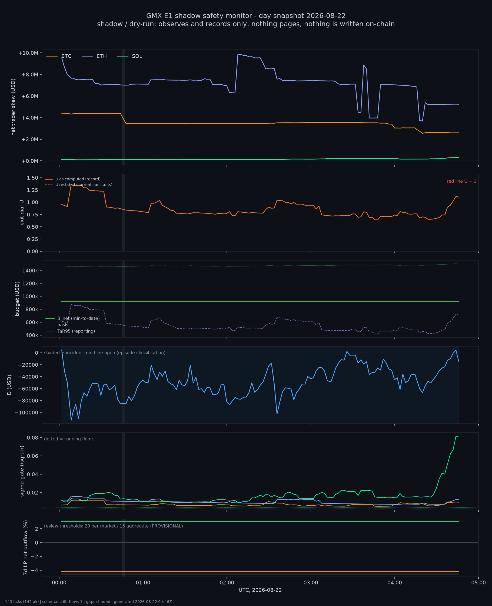The width and height of the screenshot is (492, 606).
Task: Click the 'budget (USD)' axis label
Action: (x=17, y=299)
